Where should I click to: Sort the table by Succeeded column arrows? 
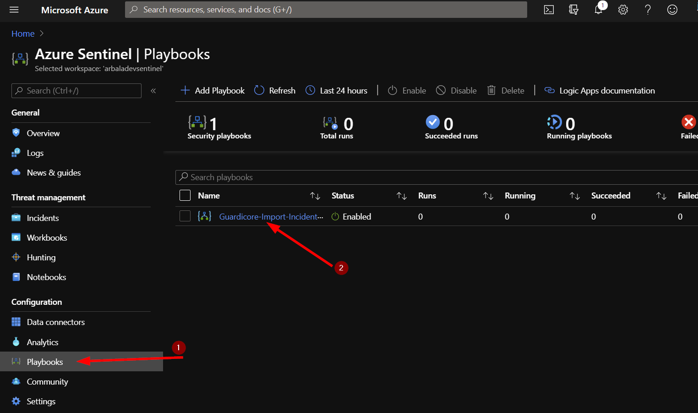click(x=661, y=196)
